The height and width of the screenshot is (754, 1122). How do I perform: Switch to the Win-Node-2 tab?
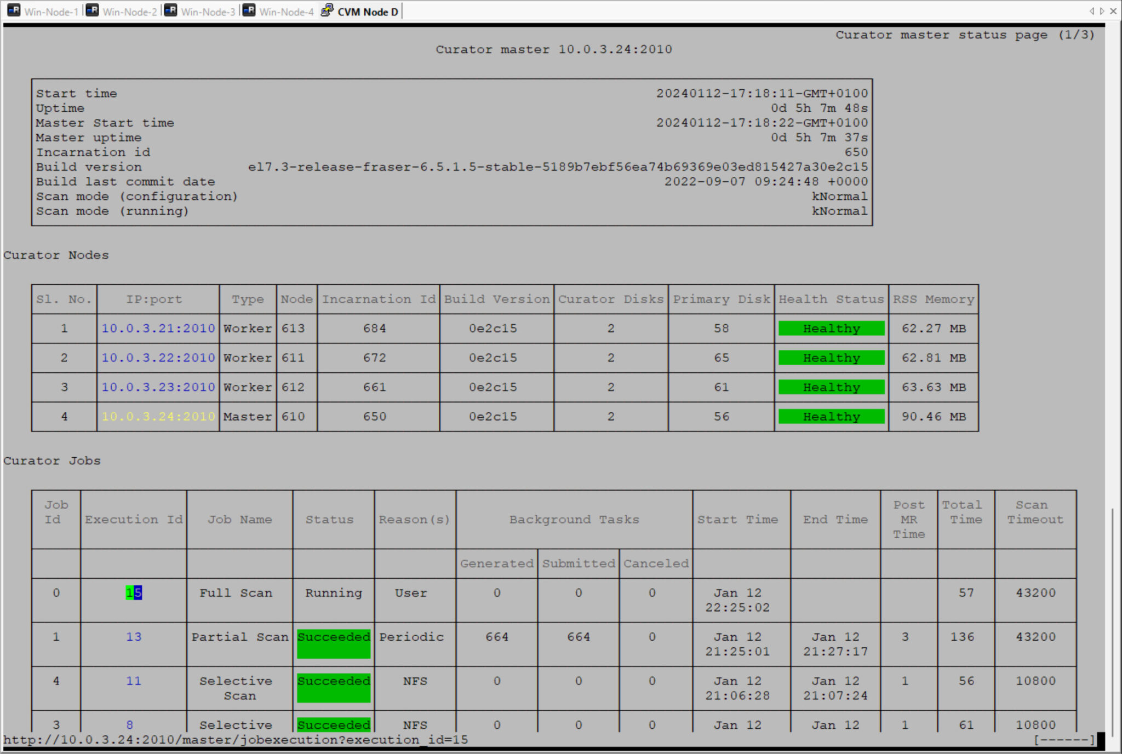129,11
